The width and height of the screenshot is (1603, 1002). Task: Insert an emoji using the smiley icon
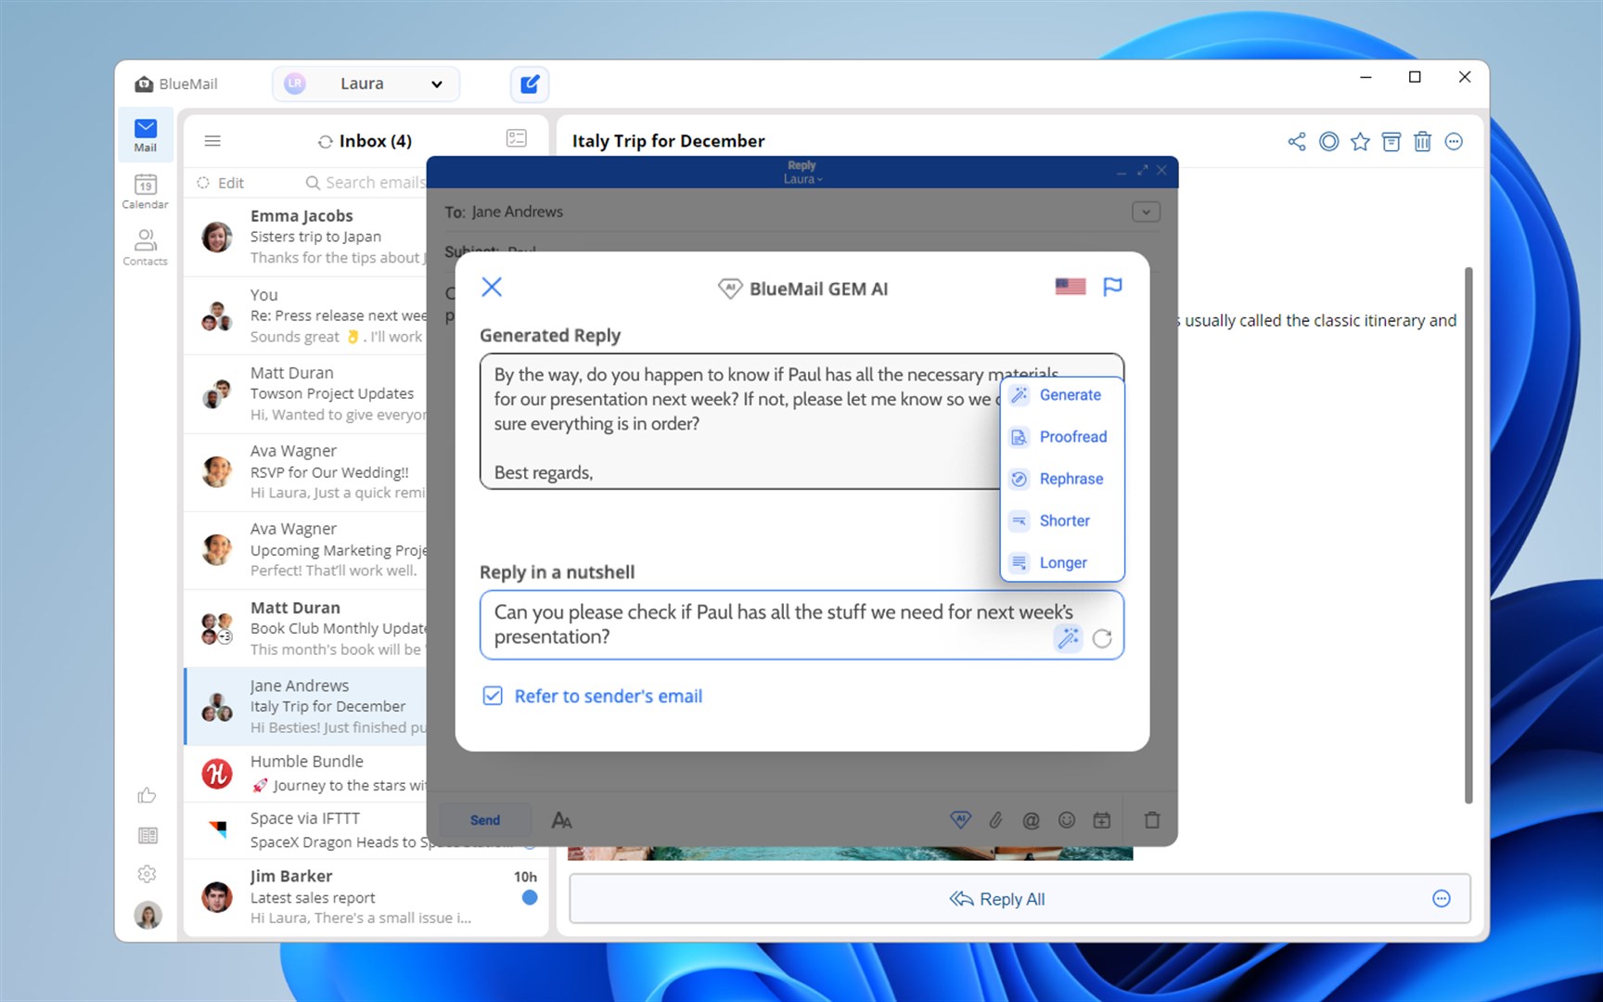(x=1067, y=820)
